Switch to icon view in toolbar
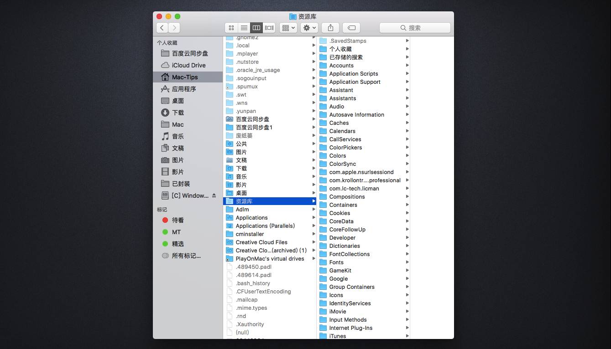611x349 pixels. 231,28
